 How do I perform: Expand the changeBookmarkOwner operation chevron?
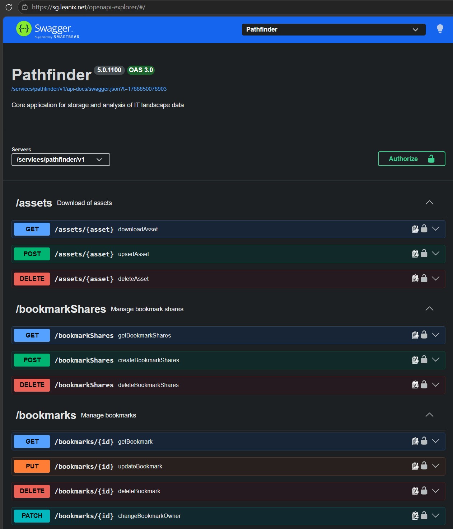(435, 515)
